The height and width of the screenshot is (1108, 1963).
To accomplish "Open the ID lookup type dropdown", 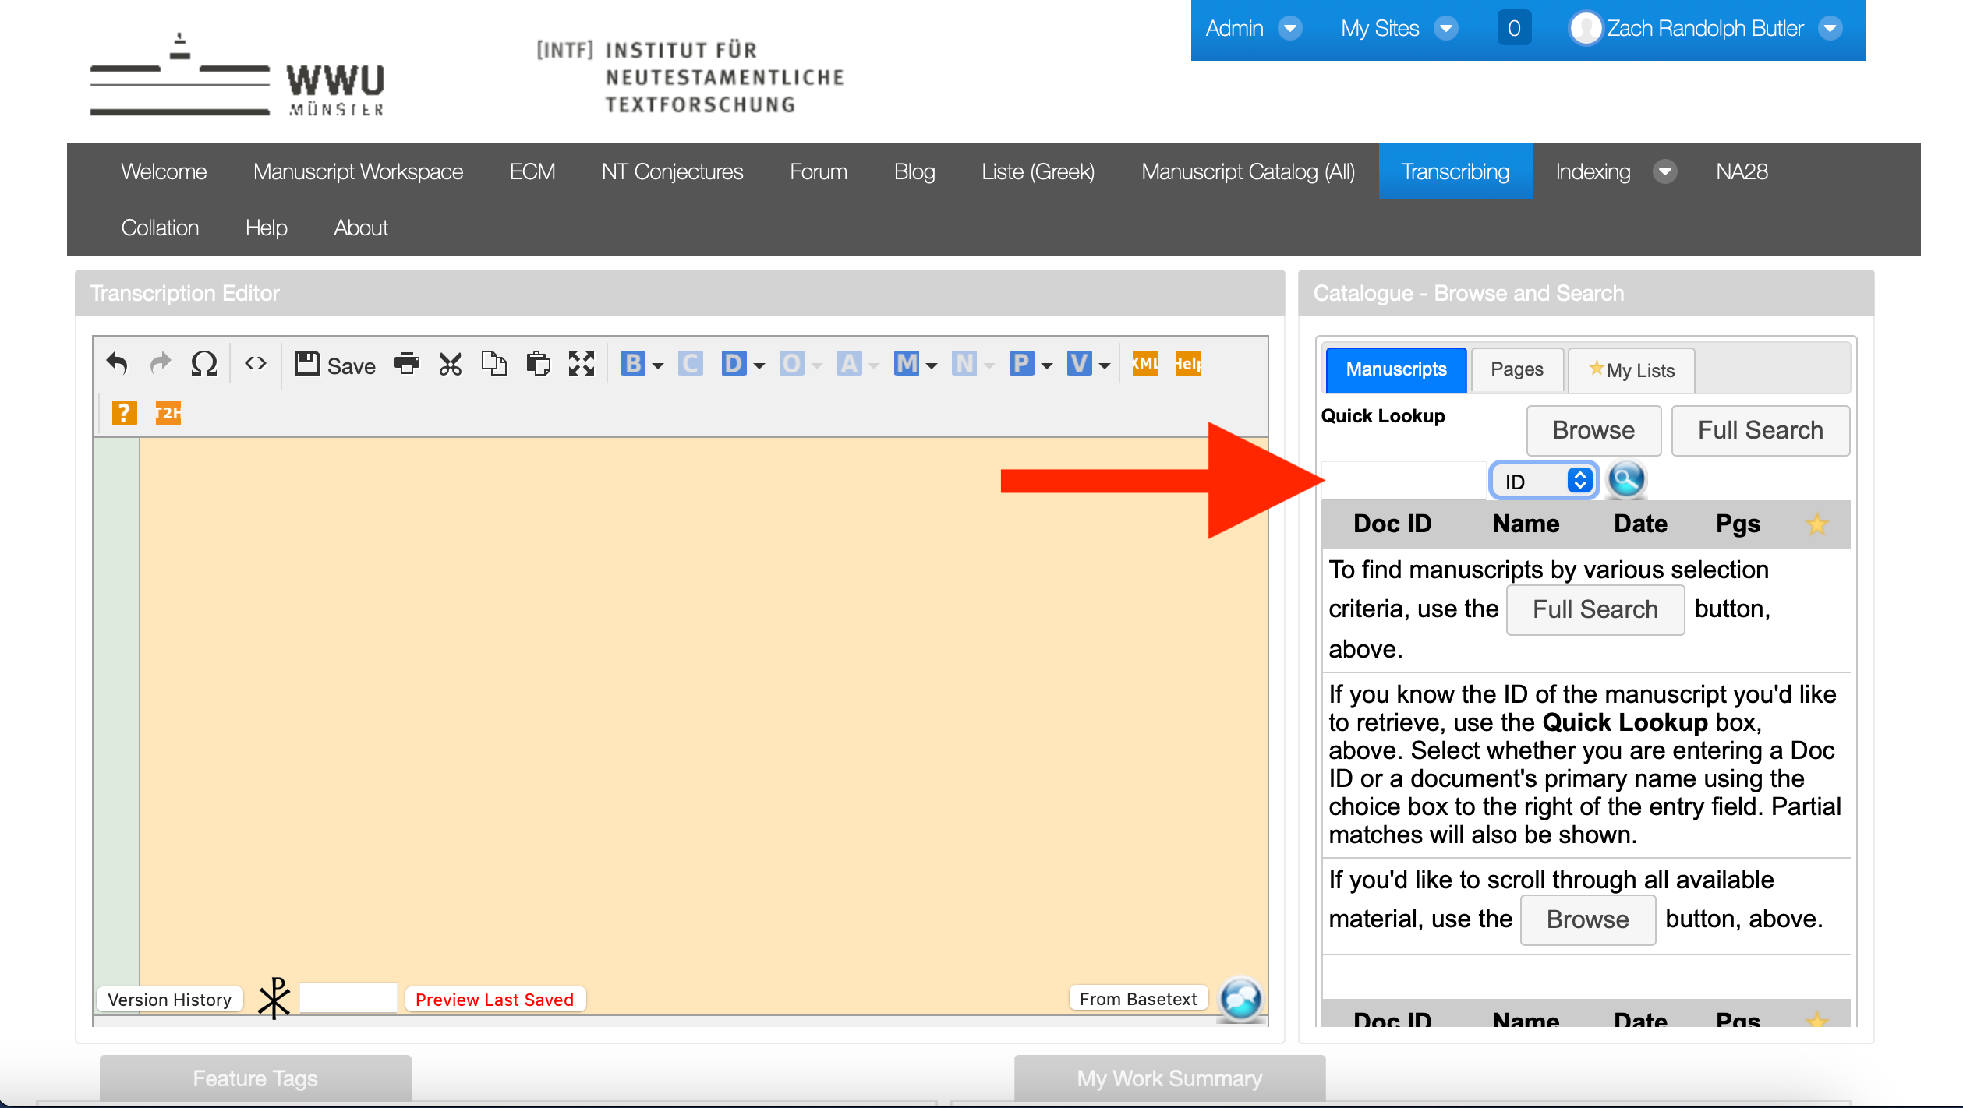I will [x=1544, y=481].
